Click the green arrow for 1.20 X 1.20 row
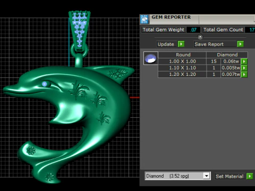Screen dimensions: 255x191 tap(244, 74)
